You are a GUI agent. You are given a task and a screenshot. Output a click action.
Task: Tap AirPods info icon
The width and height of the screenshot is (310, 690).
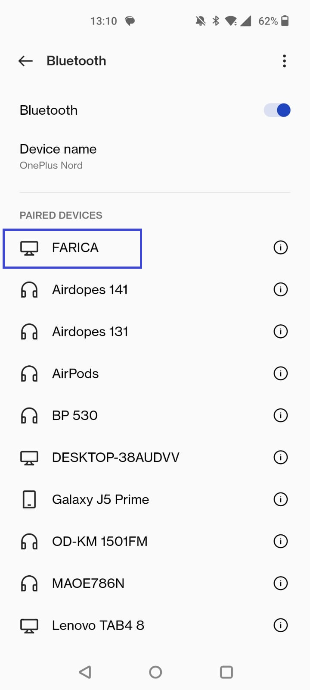281,373
